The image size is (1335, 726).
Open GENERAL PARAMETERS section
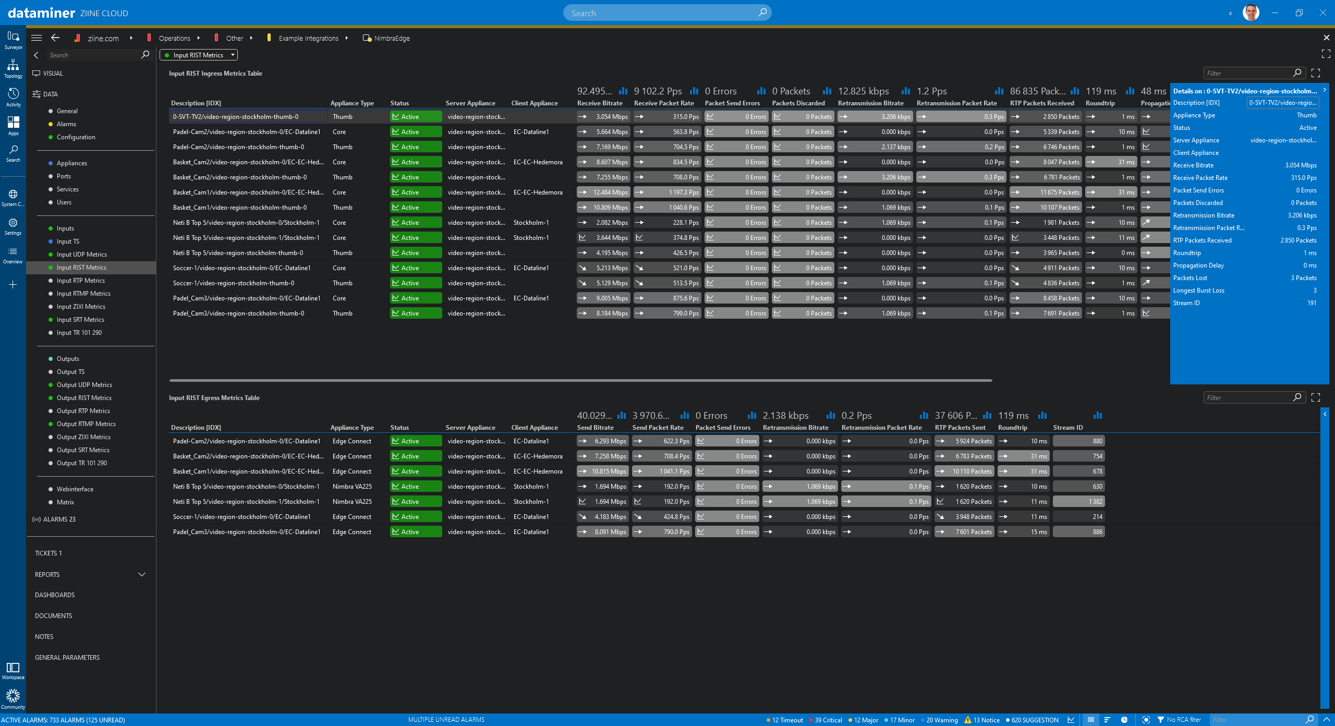[x=67, y=658]
